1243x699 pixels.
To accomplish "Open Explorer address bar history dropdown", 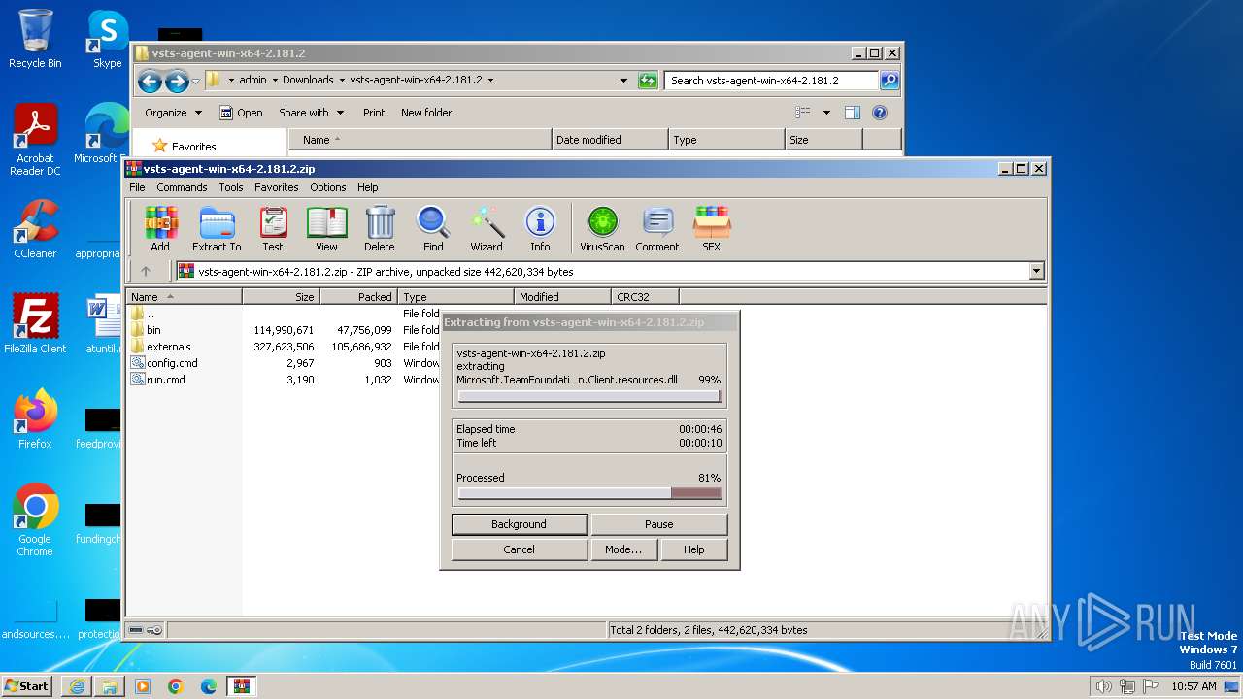I will click(623, 81).
